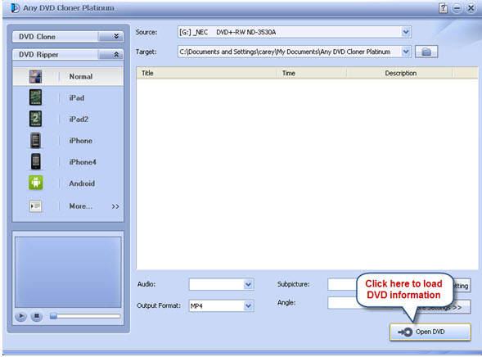The width and height of the screenshot is (482, 357).
Task: Choose the iPad2 device icon
Action: tap(35, 119)
